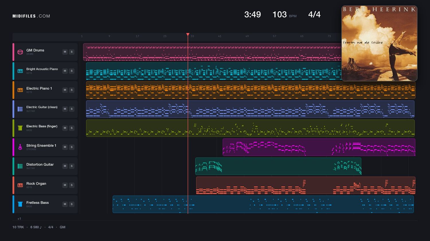Click the blue Fretless Bass MIDI clip
Viewport: 430px width, 241px height.
[x=263, y=204]
